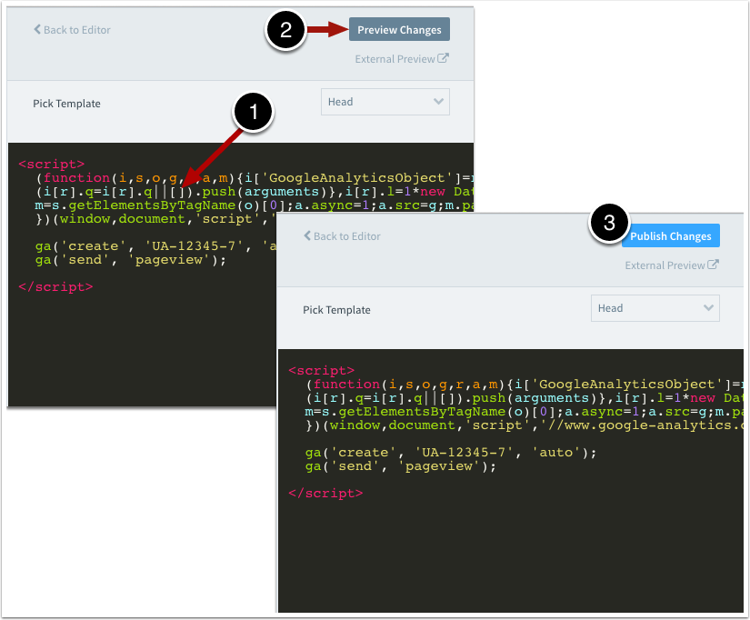
Task: Click 'auto' string in front code editor
Action: (x=555, y=452)
